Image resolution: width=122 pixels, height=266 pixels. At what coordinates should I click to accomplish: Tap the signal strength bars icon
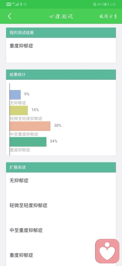point(17,4)
